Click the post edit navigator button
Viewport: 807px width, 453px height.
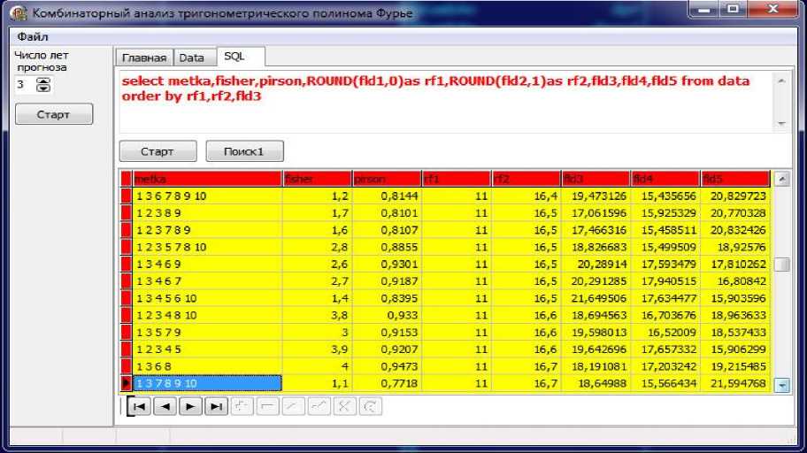[319, 407]
